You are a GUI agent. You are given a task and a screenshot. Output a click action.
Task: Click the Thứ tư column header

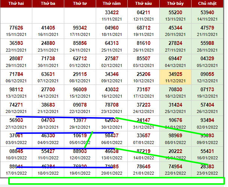click(80, 4)
